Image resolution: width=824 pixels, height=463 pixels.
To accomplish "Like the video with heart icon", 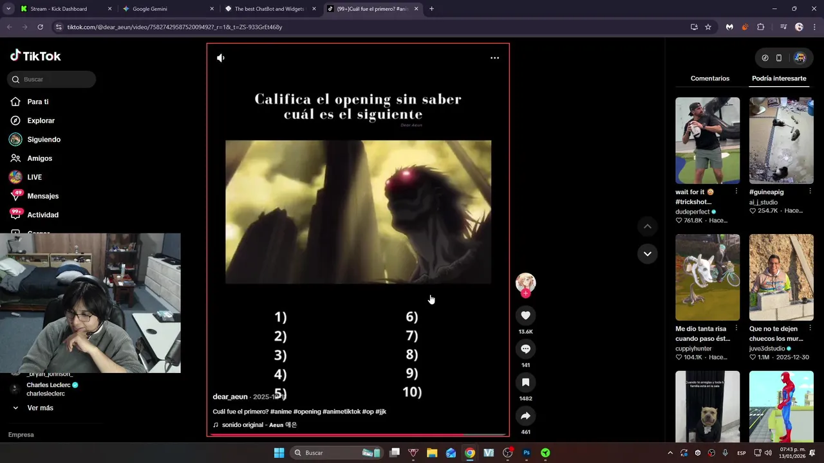I will [525, 315].
